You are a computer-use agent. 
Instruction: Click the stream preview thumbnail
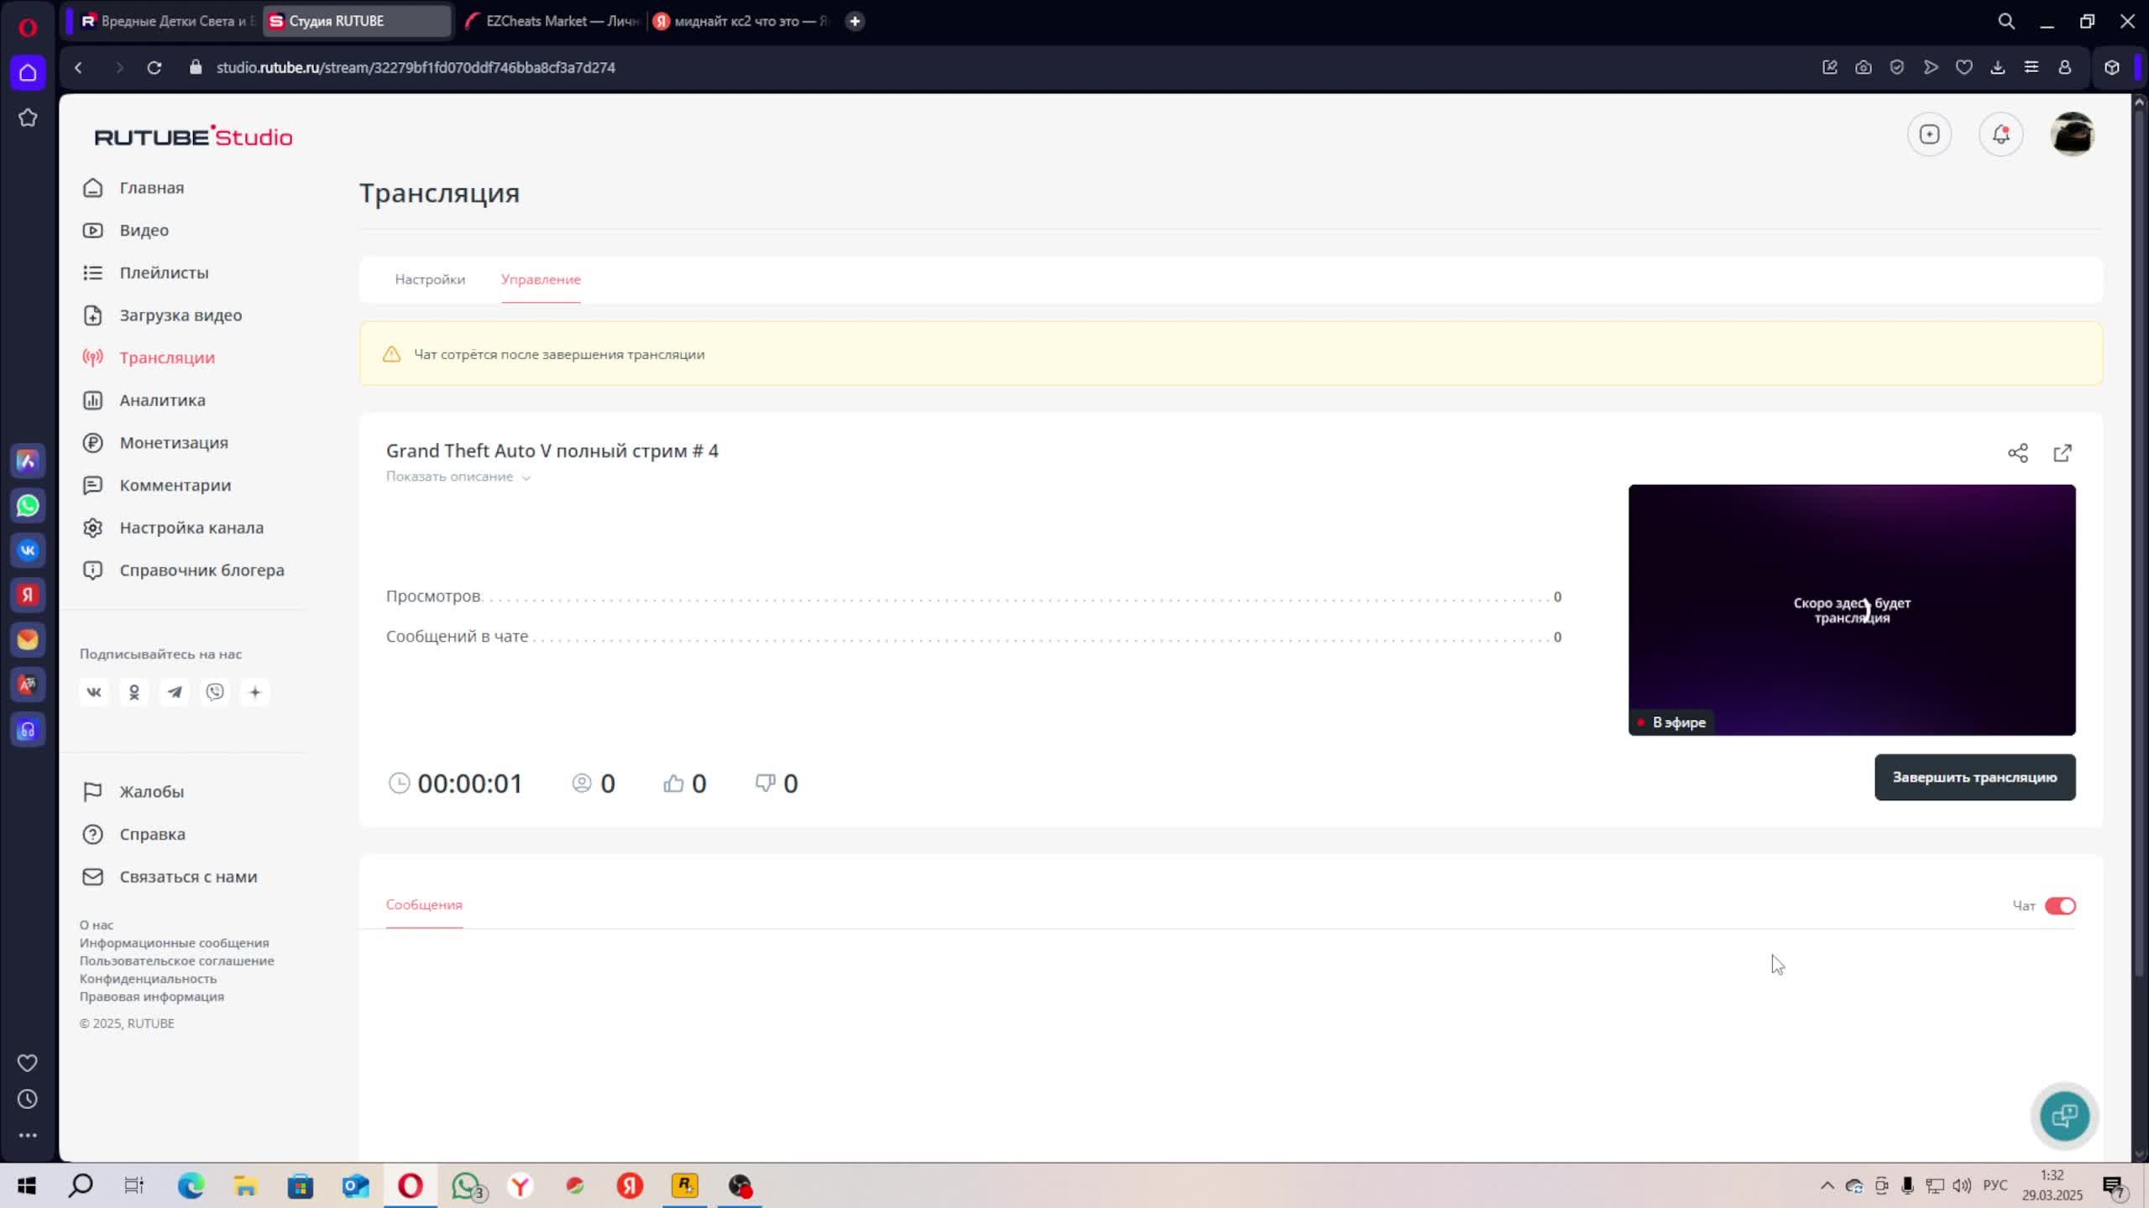1851,610
